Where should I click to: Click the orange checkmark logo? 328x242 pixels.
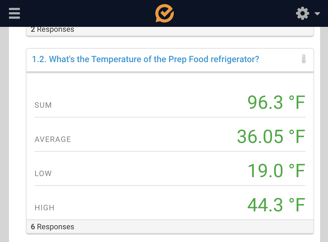164,13
